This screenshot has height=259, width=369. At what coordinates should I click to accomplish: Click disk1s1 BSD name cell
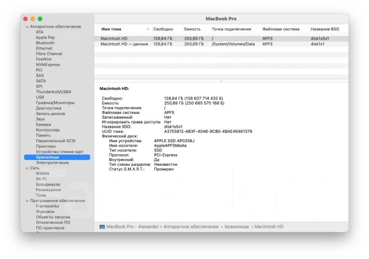pyautogui.click(x=318, y=44)
